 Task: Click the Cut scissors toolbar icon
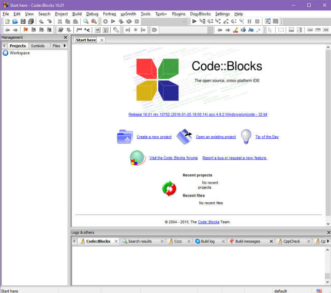(x=60, y=22)
